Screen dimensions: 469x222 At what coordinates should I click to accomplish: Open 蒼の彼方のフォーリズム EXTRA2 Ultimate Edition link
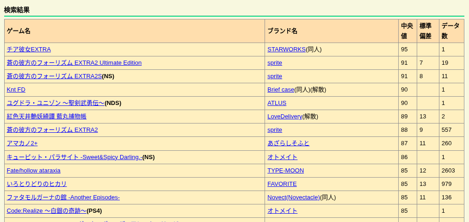point(74,63)
